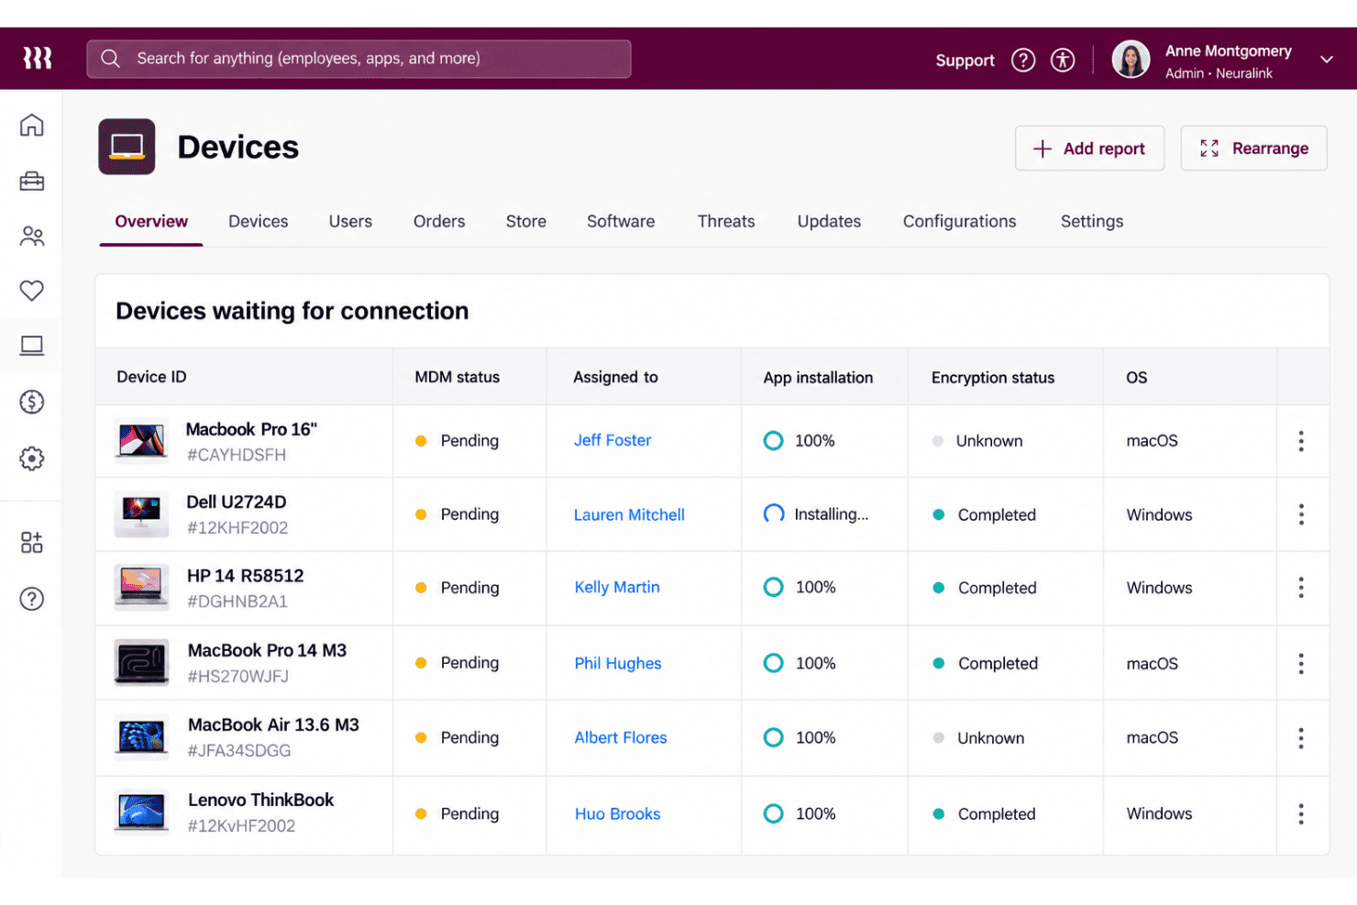Click the Rippling logo in header
The width and height of the screenshot is (1357, 905).
tap(38, 59)
